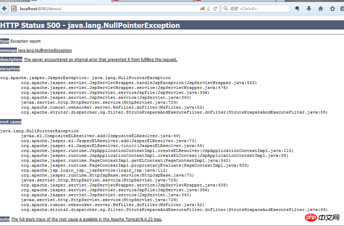
Task: Click the login_jsp._jspService stack line
Action: tap(94, 170)
